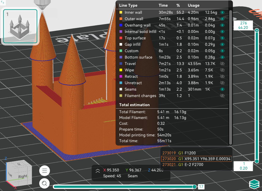Click Overhang wall blue color swatch
This screenshot has width=262, height=191.
(x=121, y=25)
